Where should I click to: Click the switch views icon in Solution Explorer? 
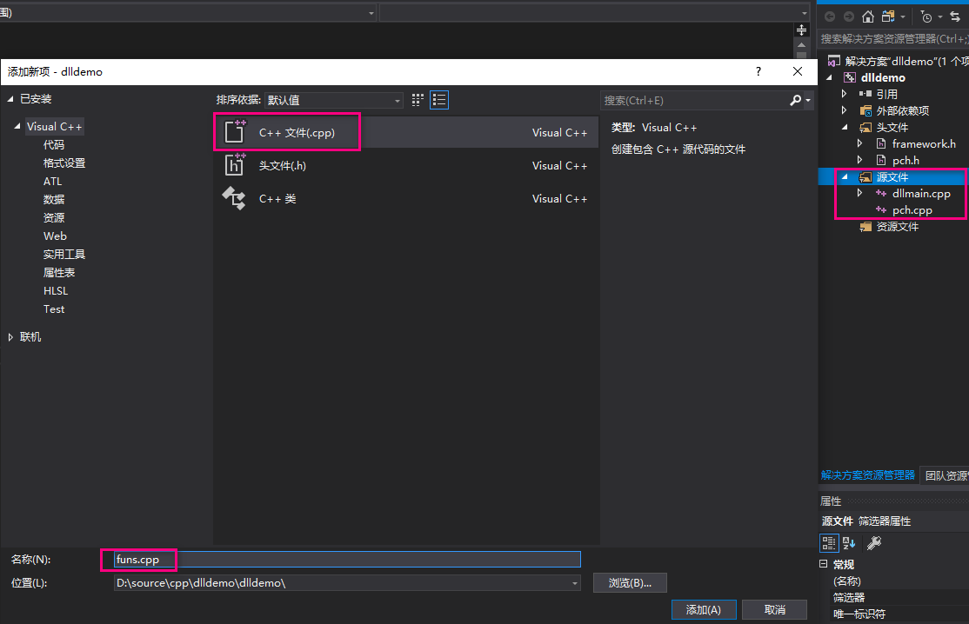pos(888,17)
